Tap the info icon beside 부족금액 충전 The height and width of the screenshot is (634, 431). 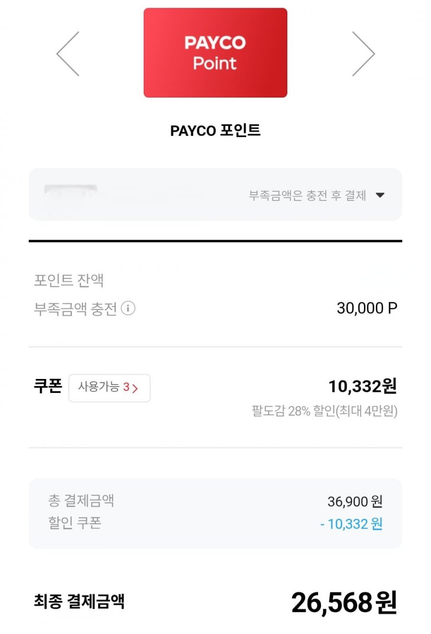coord(128,309)
